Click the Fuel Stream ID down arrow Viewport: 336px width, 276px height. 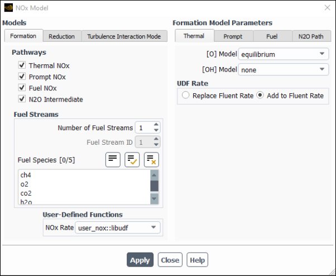[x=156, y=145]
